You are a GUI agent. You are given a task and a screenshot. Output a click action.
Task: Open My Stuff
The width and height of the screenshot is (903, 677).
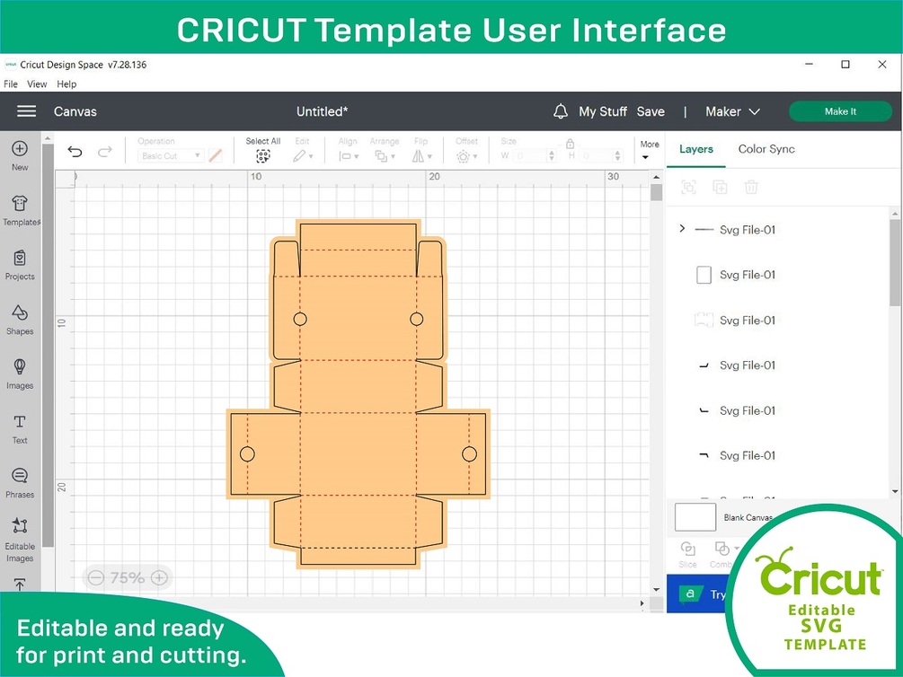[x=602, y=111]
